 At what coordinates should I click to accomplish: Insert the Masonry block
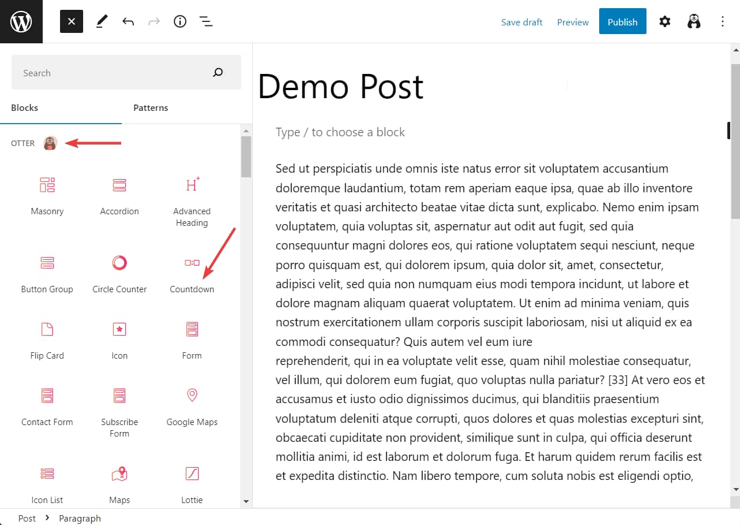47,195
